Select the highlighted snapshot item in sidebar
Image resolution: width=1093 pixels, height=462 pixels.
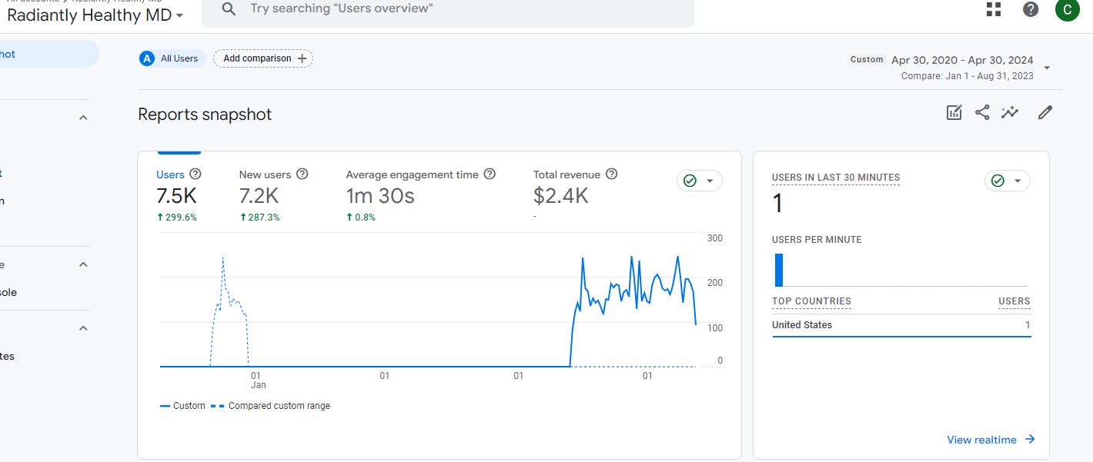49,54
